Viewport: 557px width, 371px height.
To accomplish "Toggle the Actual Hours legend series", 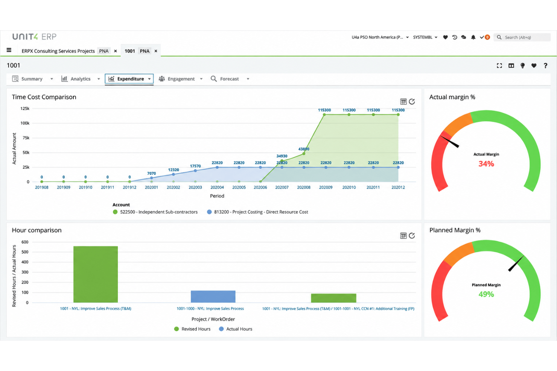I will 236,329.
